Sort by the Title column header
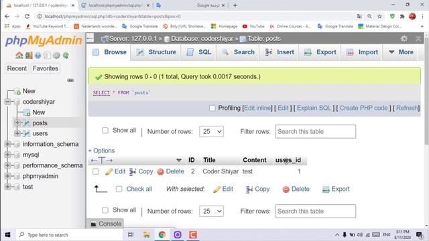Screen dimensions: 429x241 209,160
